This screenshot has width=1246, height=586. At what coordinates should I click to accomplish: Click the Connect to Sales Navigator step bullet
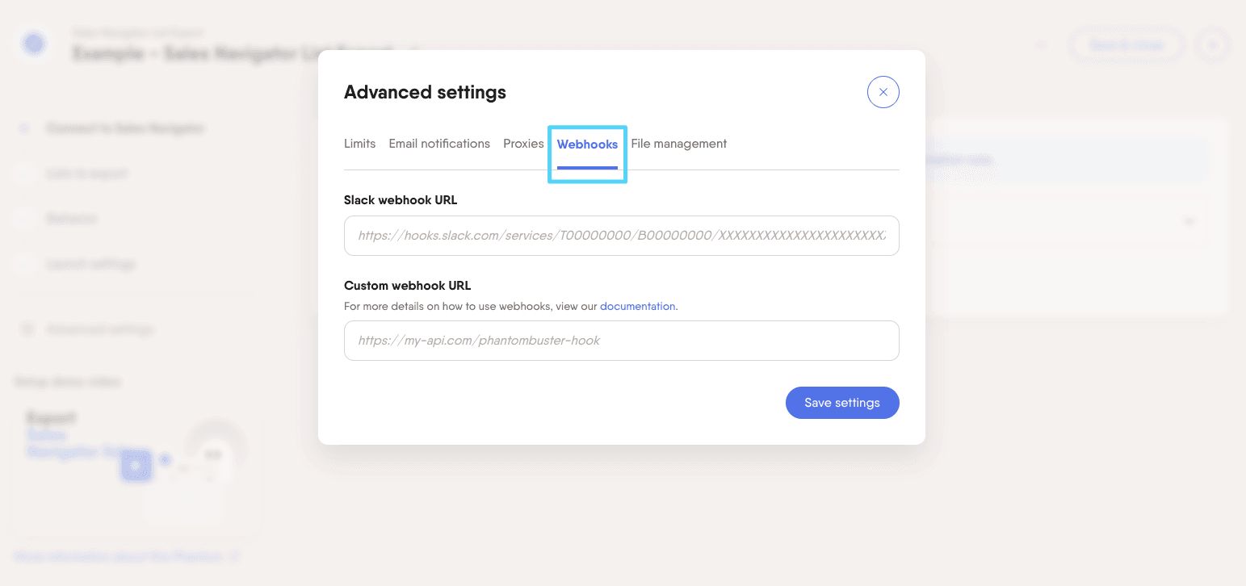pyautogui.click(x=25, y=128)
